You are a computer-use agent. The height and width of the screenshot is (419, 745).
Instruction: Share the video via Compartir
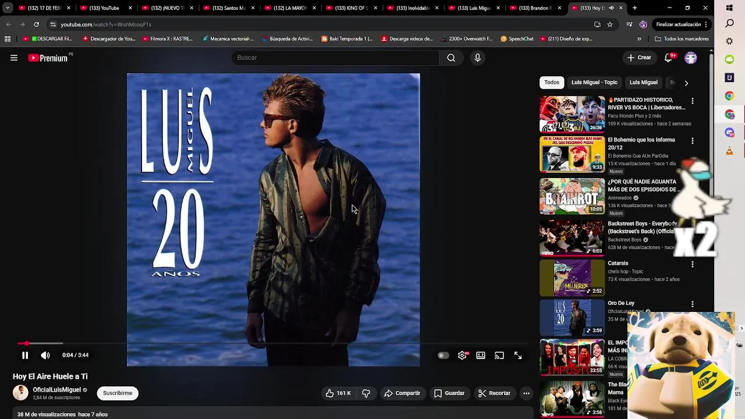click(x=402, y=393)
